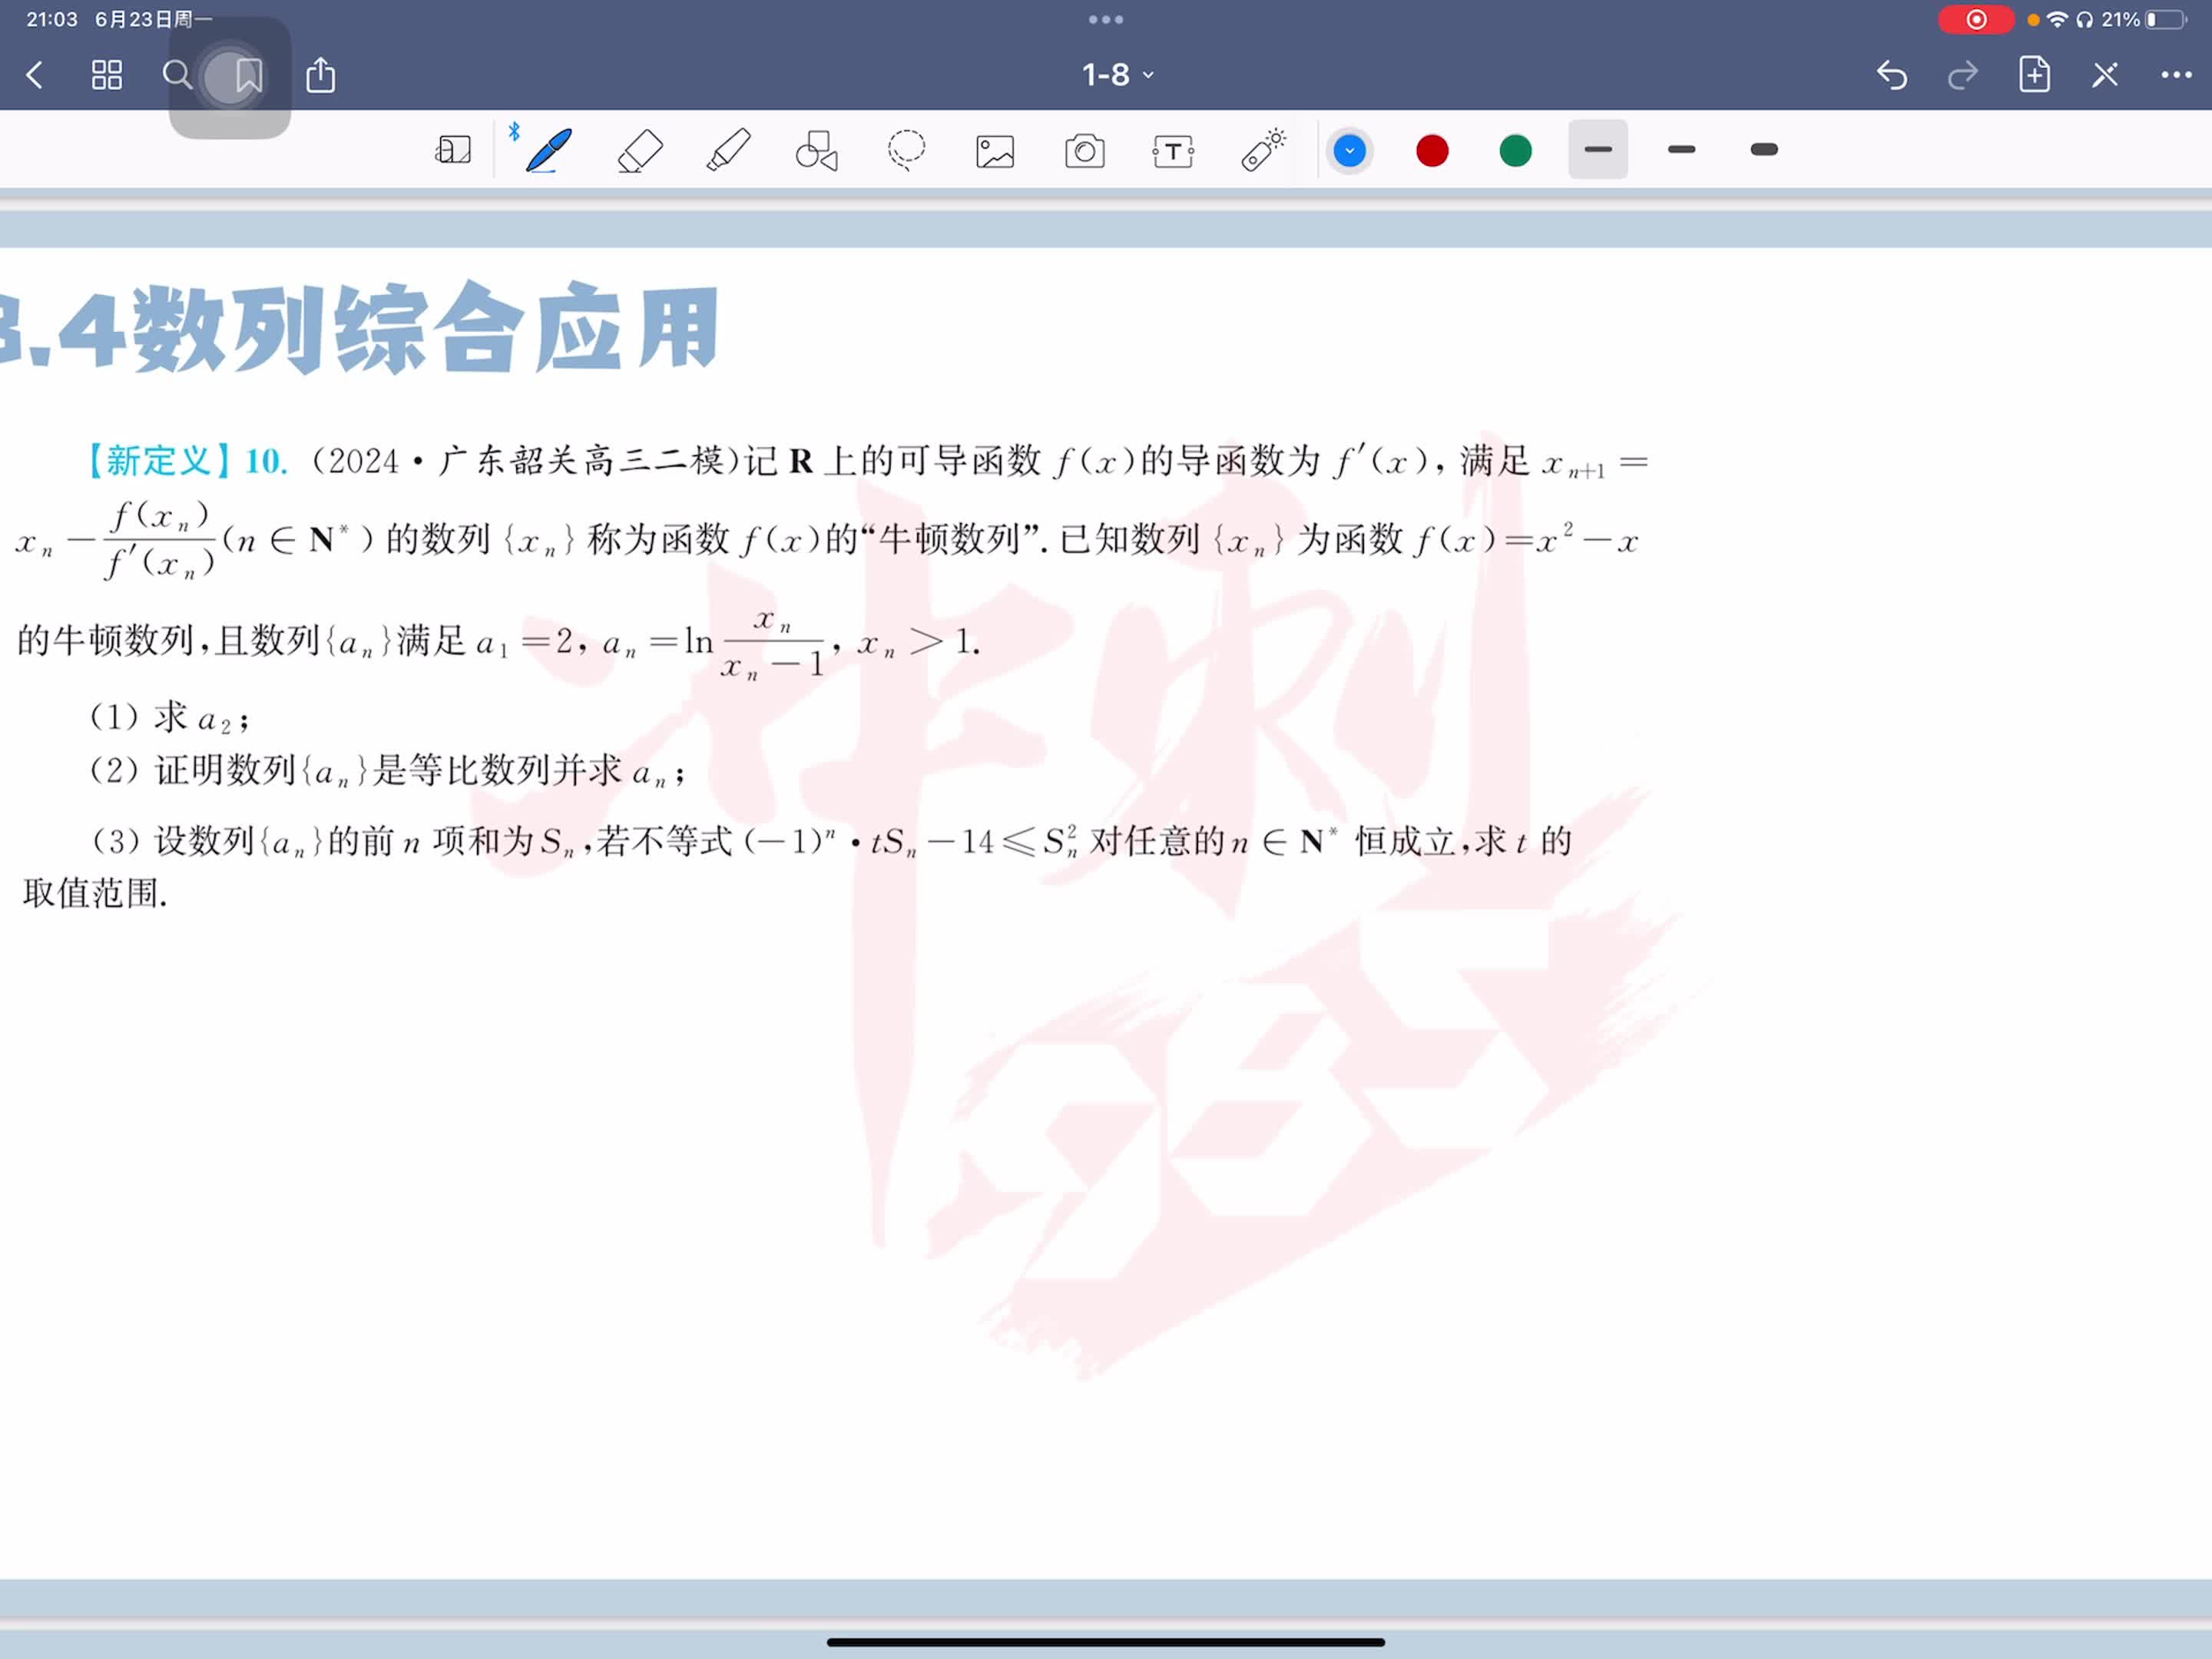Image resolution: width=2212 pixels, height=1659 pixels.
Task: Select the thickest stroke width
Action: 1764,150
